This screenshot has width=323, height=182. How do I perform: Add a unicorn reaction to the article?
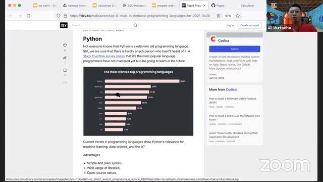tap(65, 58)
